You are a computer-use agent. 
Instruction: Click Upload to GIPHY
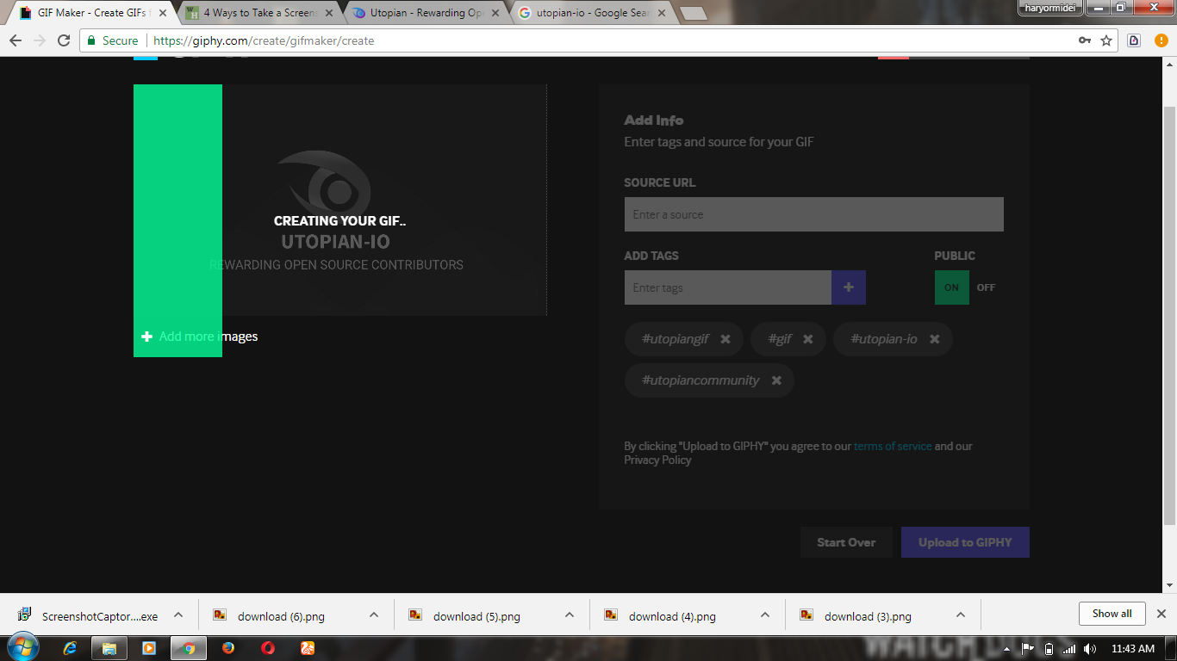tap(964, 541)
